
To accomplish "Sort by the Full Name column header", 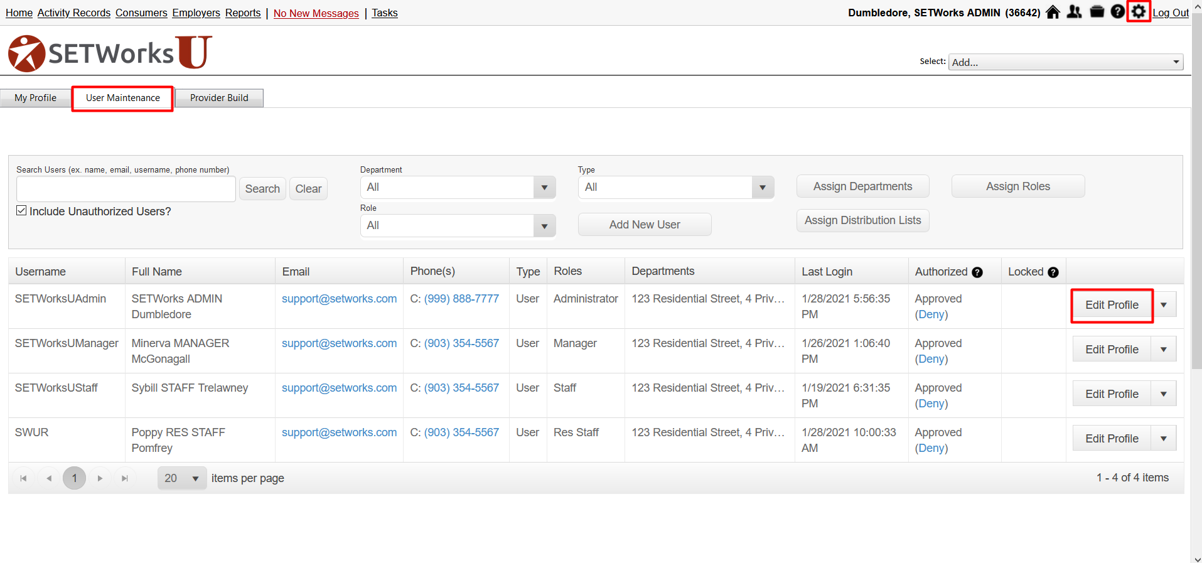I will (x=156, y=272).
